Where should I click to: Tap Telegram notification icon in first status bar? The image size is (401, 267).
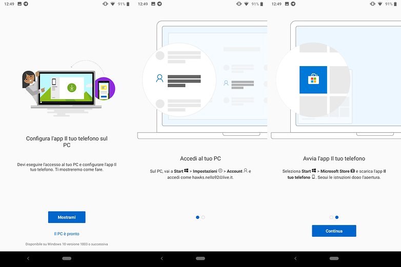pyautogui.click(x=26, y=4)
